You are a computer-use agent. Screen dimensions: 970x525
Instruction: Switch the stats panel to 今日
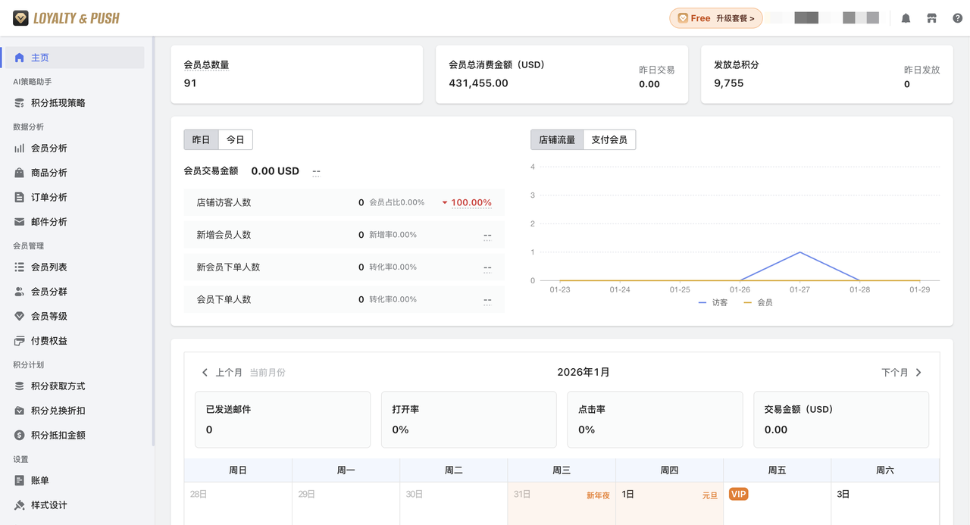click(235, 139)
